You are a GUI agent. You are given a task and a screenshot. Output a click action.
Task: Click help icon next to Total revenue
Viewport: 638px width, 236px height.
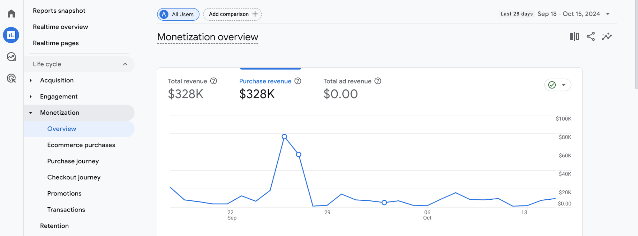coord(214,81)
